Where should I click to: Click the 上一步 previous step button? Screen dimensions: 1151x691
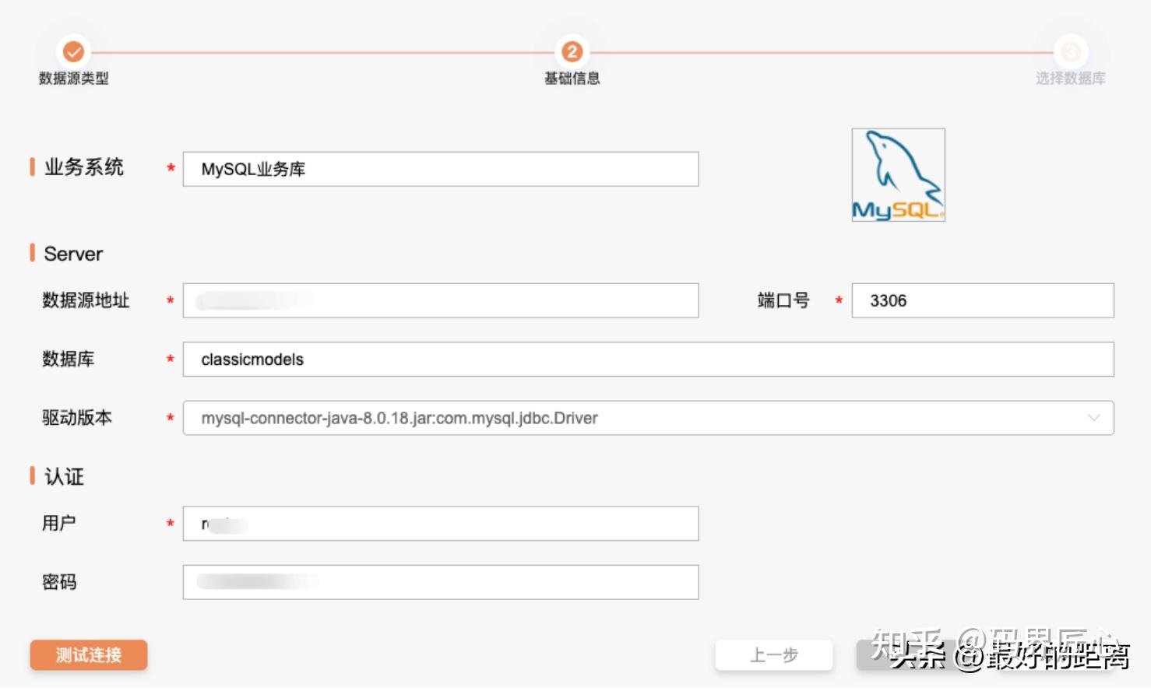(773, 654)
